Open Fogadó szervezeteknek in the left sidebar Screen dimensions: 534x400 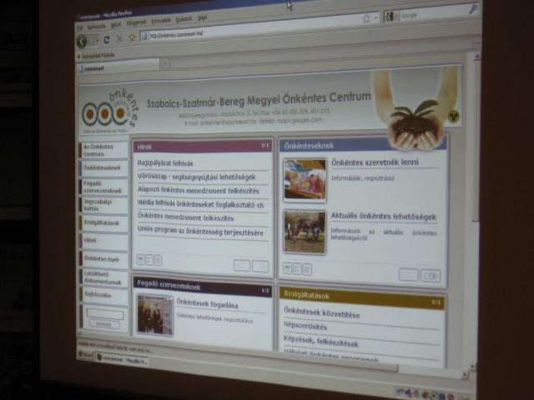pyautogui.click(x=103, y=187)
